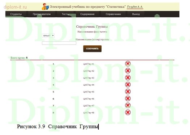Screen dimensions: 190x135
Task: Click the Рисунок 3.9 caption text
Action: pos(58,127)
